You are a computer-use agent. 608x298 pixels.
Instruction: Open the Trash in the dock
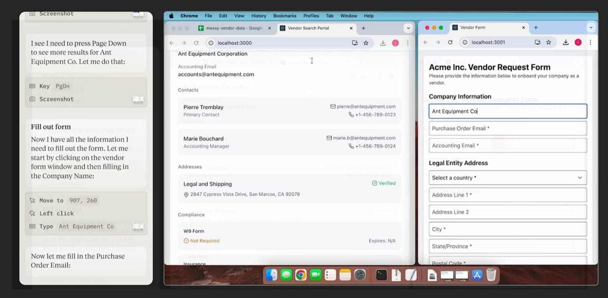491,275
